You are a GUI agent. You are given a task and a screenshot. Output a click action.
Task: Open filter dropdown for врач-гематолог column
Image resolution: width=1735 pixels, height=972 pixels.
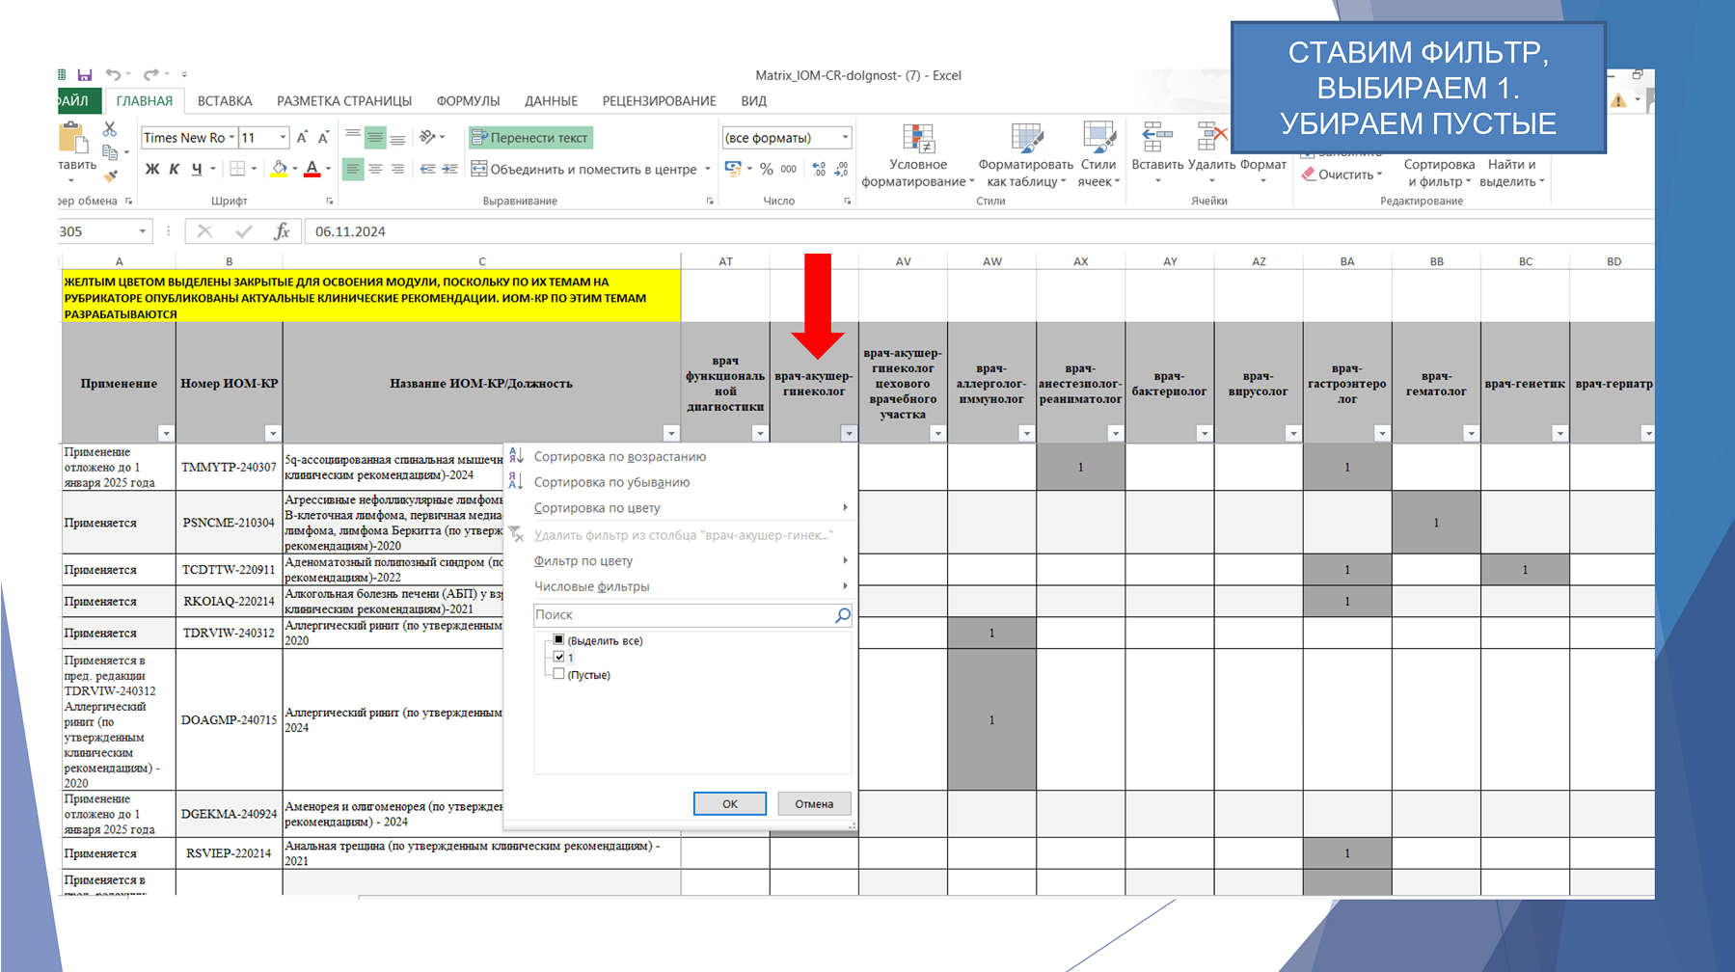pos(1471,434)
